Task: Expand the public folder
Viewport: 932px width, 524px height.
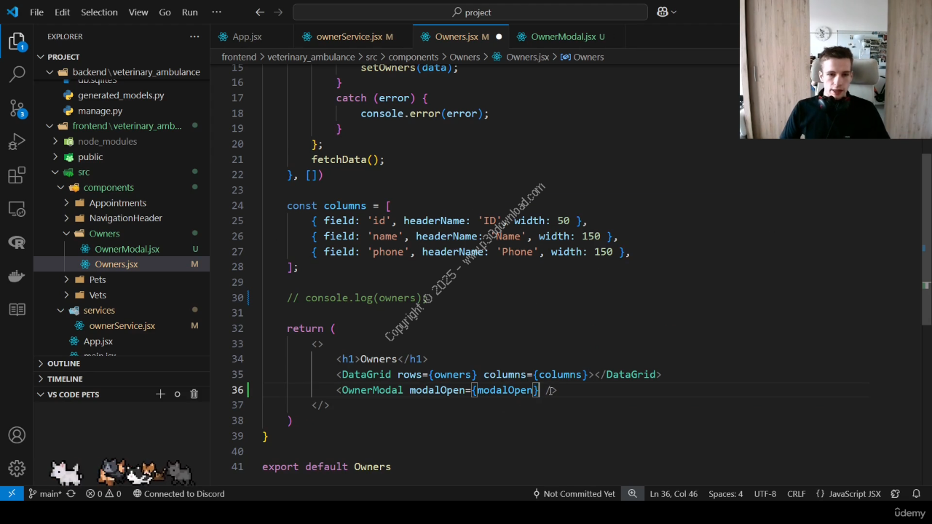Action: tap(90, 156)
